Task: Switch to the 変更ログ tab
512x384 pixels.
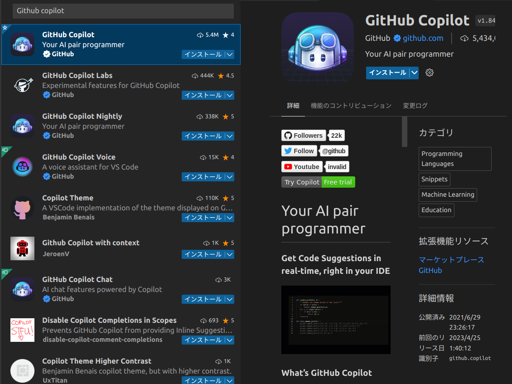Action: [x=415, y=105]
